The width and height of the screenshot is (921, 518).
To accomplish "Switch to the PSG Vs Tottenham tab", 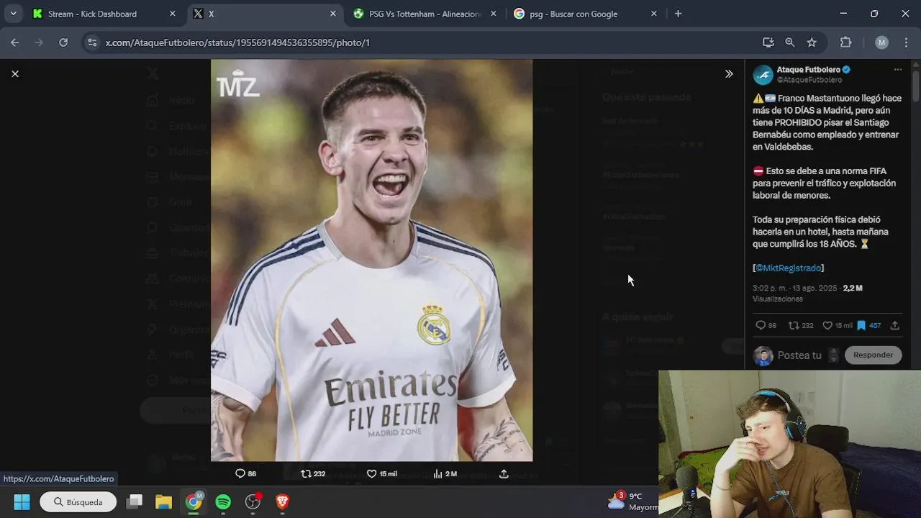I will (424, 14).
